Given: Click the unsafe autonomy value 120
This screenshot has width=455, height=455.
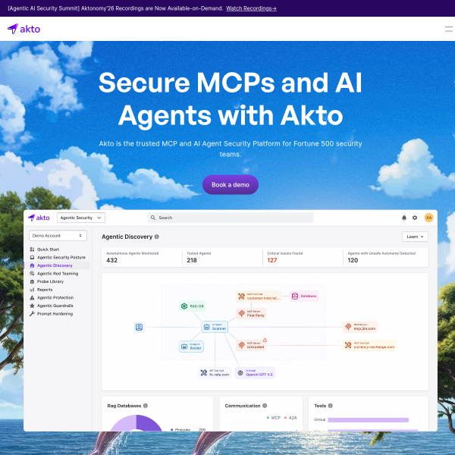Looking at the screenshot, I should click(353, 260).
